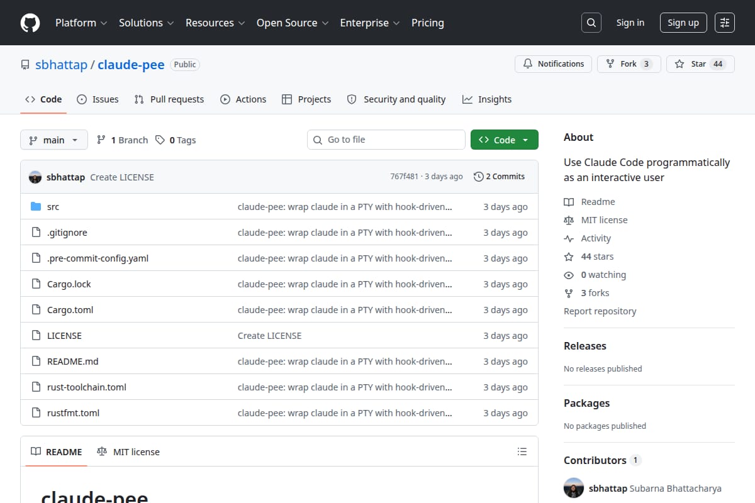755x503 pixels.
Task: Open the Releases heading link
Action: click(585, 346)
